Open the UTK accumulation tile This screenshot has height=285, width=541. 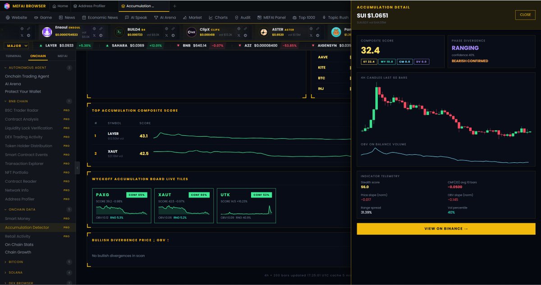[x=246, y=205]
